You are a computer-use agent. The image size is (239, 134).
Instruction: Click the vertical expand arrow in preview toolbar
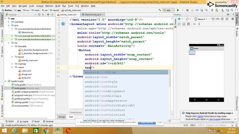coord(199,24)
